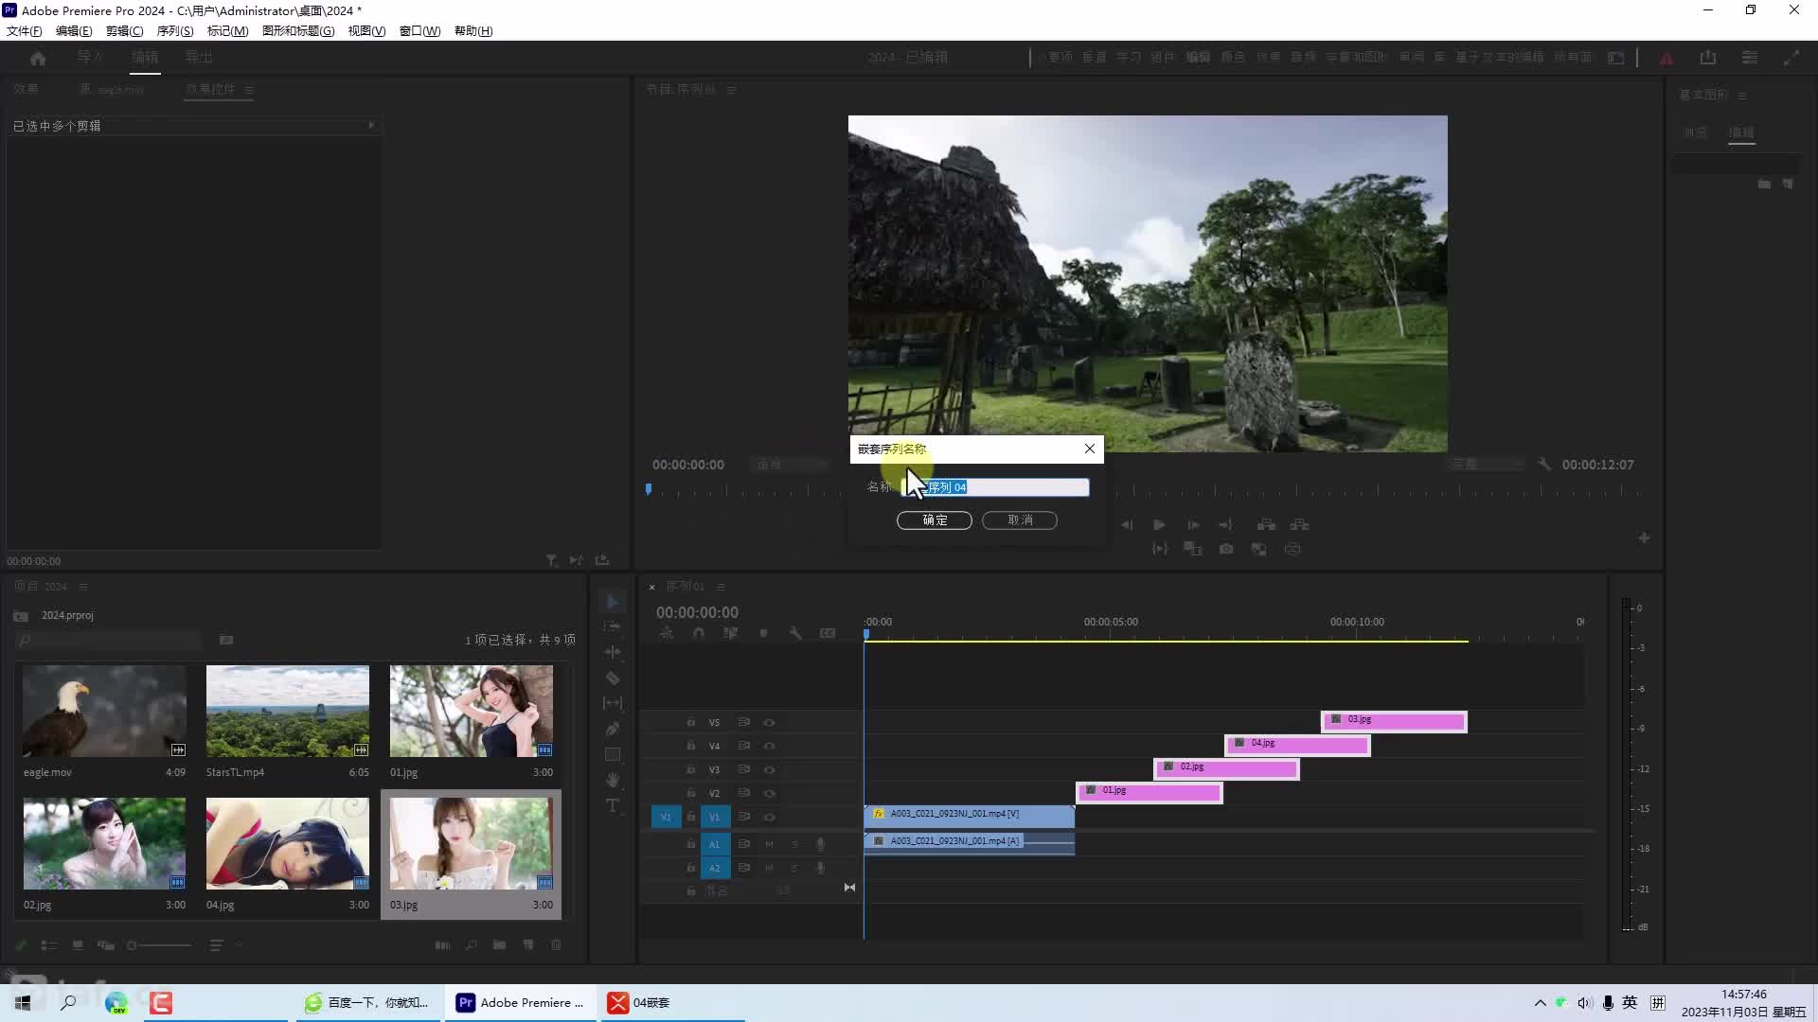Open 序列01 timeline panel menu
Screen dimensions: 1818x1022
tap(721, 587)
